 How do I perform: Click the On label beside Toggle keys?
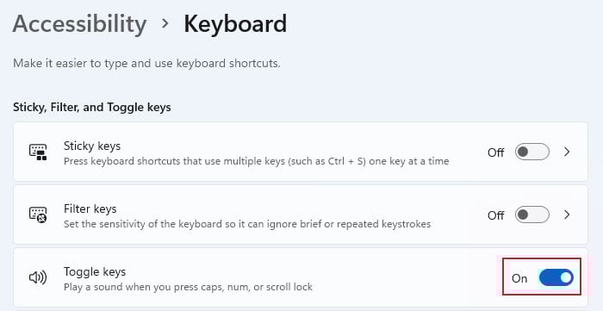tap(519, 278)
